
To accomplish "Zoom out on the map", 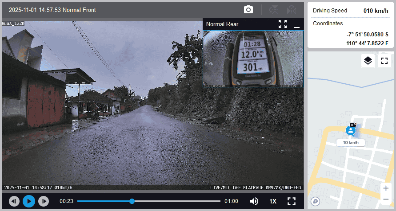I will [x=386, y=199].
